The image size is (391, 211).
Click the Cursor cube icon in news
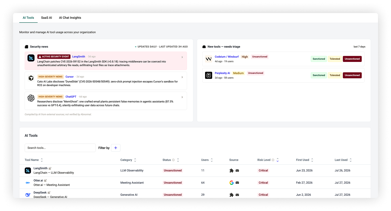[31, 78]
